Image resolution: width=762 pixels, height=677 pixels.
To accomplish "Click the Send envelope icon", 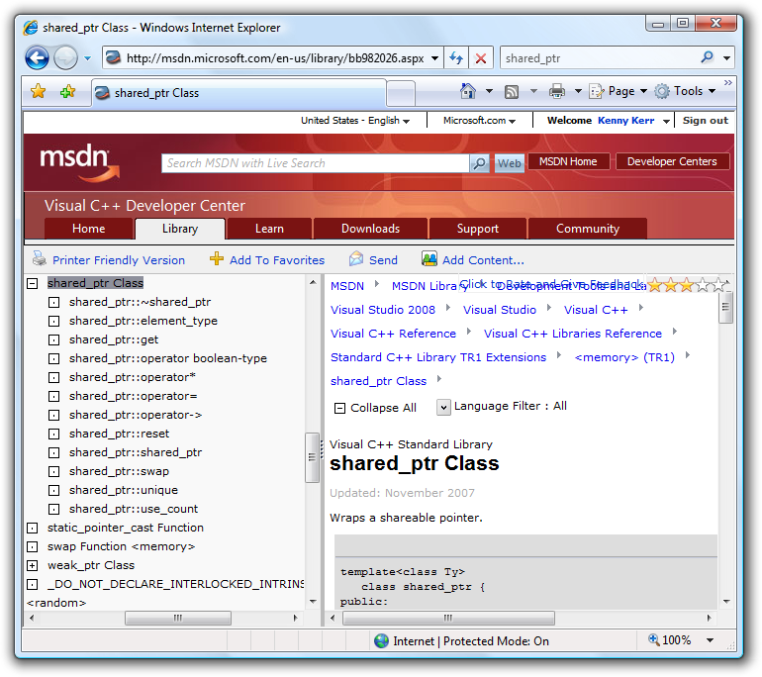I will (356, 258).
